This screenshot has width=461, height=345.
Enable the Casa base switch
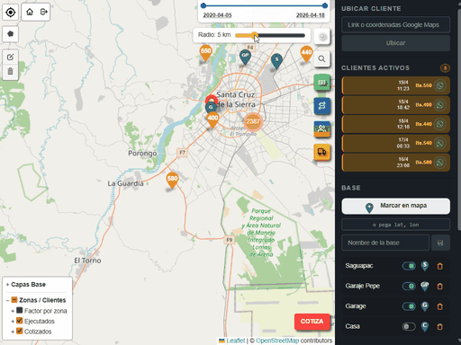pyautogui.click(x=409, y=326)
